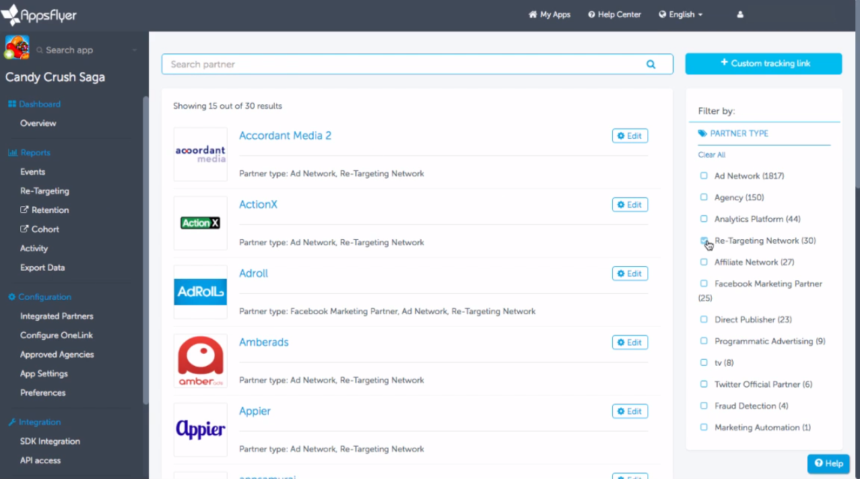Click the Candy Crush Saga app icon
This screenshot has width=860, height=479.
(16, 47)
